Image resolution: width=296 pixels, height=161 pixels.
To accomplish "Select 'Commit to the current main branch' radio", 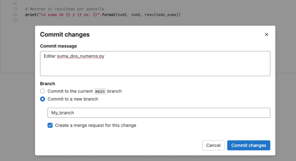I will point(43,92).
